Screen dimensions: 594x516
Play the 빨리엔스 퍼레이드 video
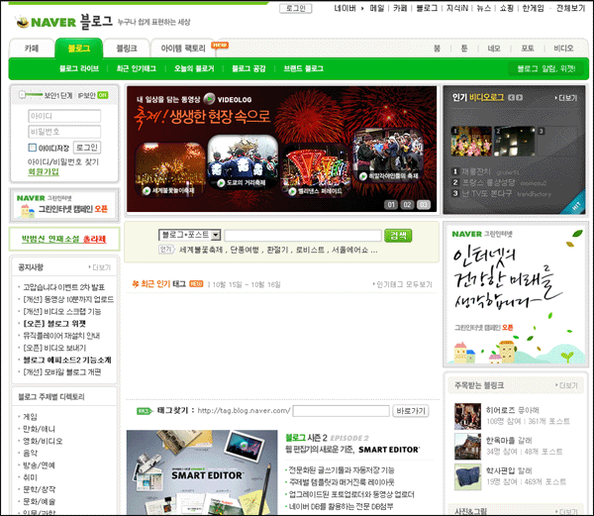click(292, 191)
